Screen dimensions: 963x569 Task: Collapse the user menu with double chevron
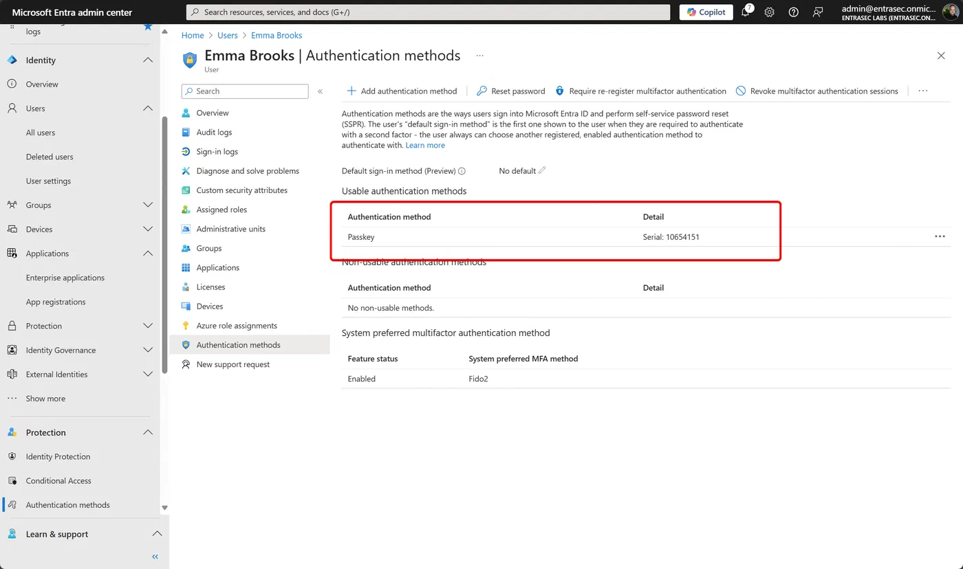coord(320,91)
